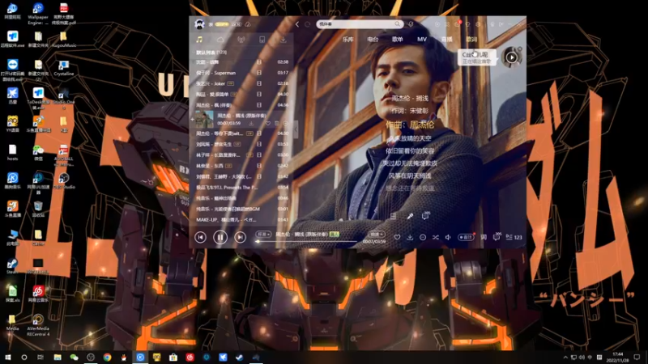Open comments bubble icon under lyrics

tap(425, 216)
